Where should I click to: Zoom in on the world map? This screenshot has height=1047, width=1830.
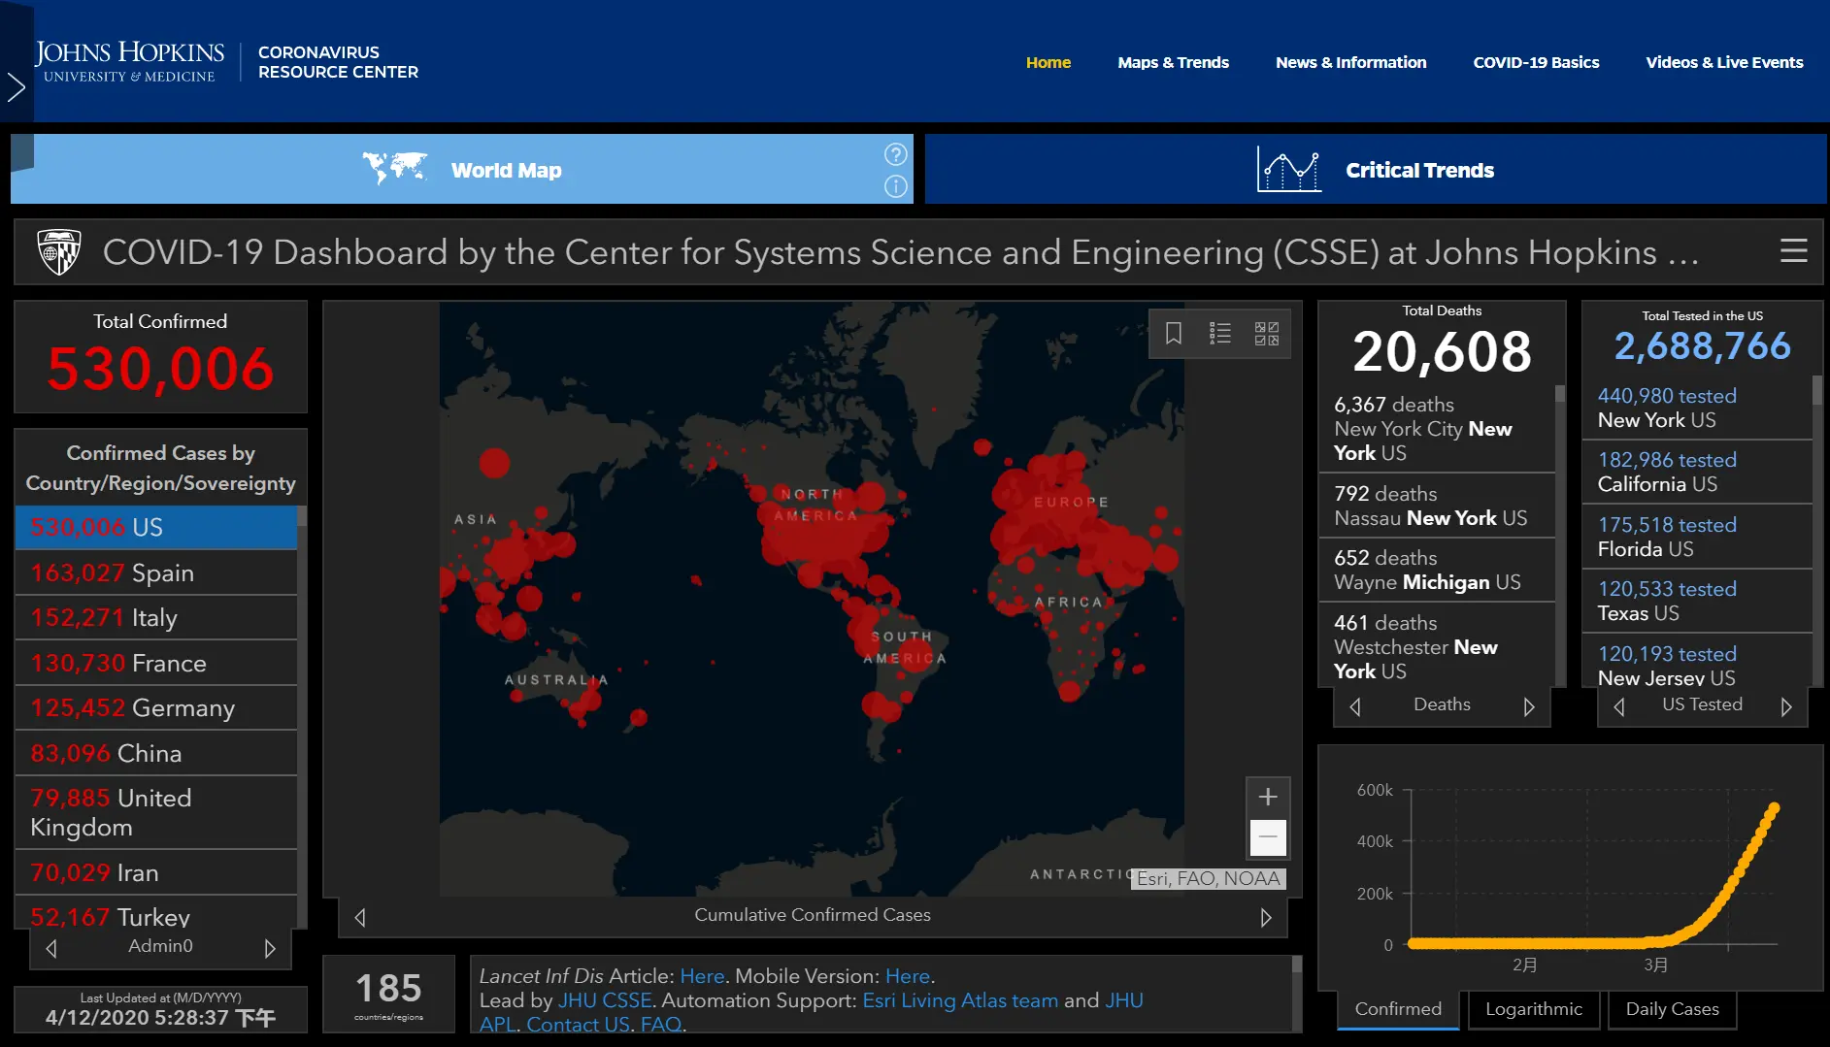coord(1268,797)
